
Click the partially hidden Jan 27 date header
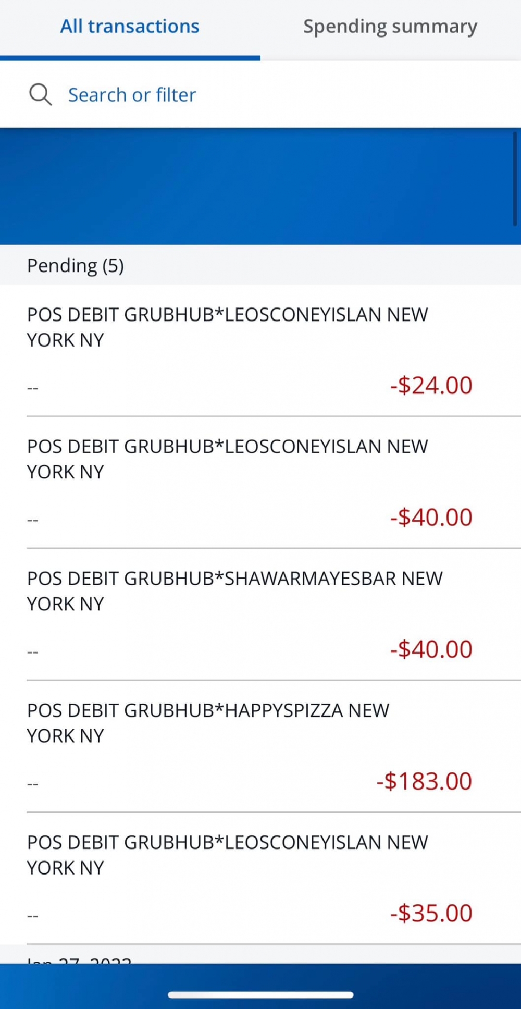pyautogui.click(x=79, y=959)
